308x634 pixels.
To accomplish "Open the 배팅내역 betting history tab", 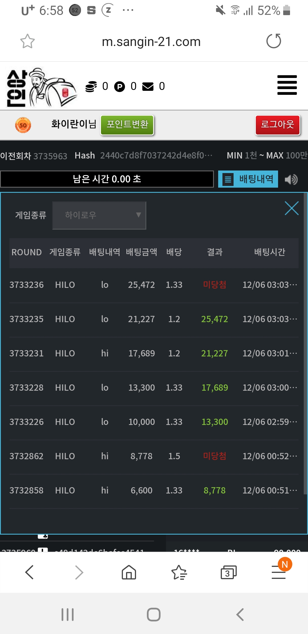I will pos(248,179).
